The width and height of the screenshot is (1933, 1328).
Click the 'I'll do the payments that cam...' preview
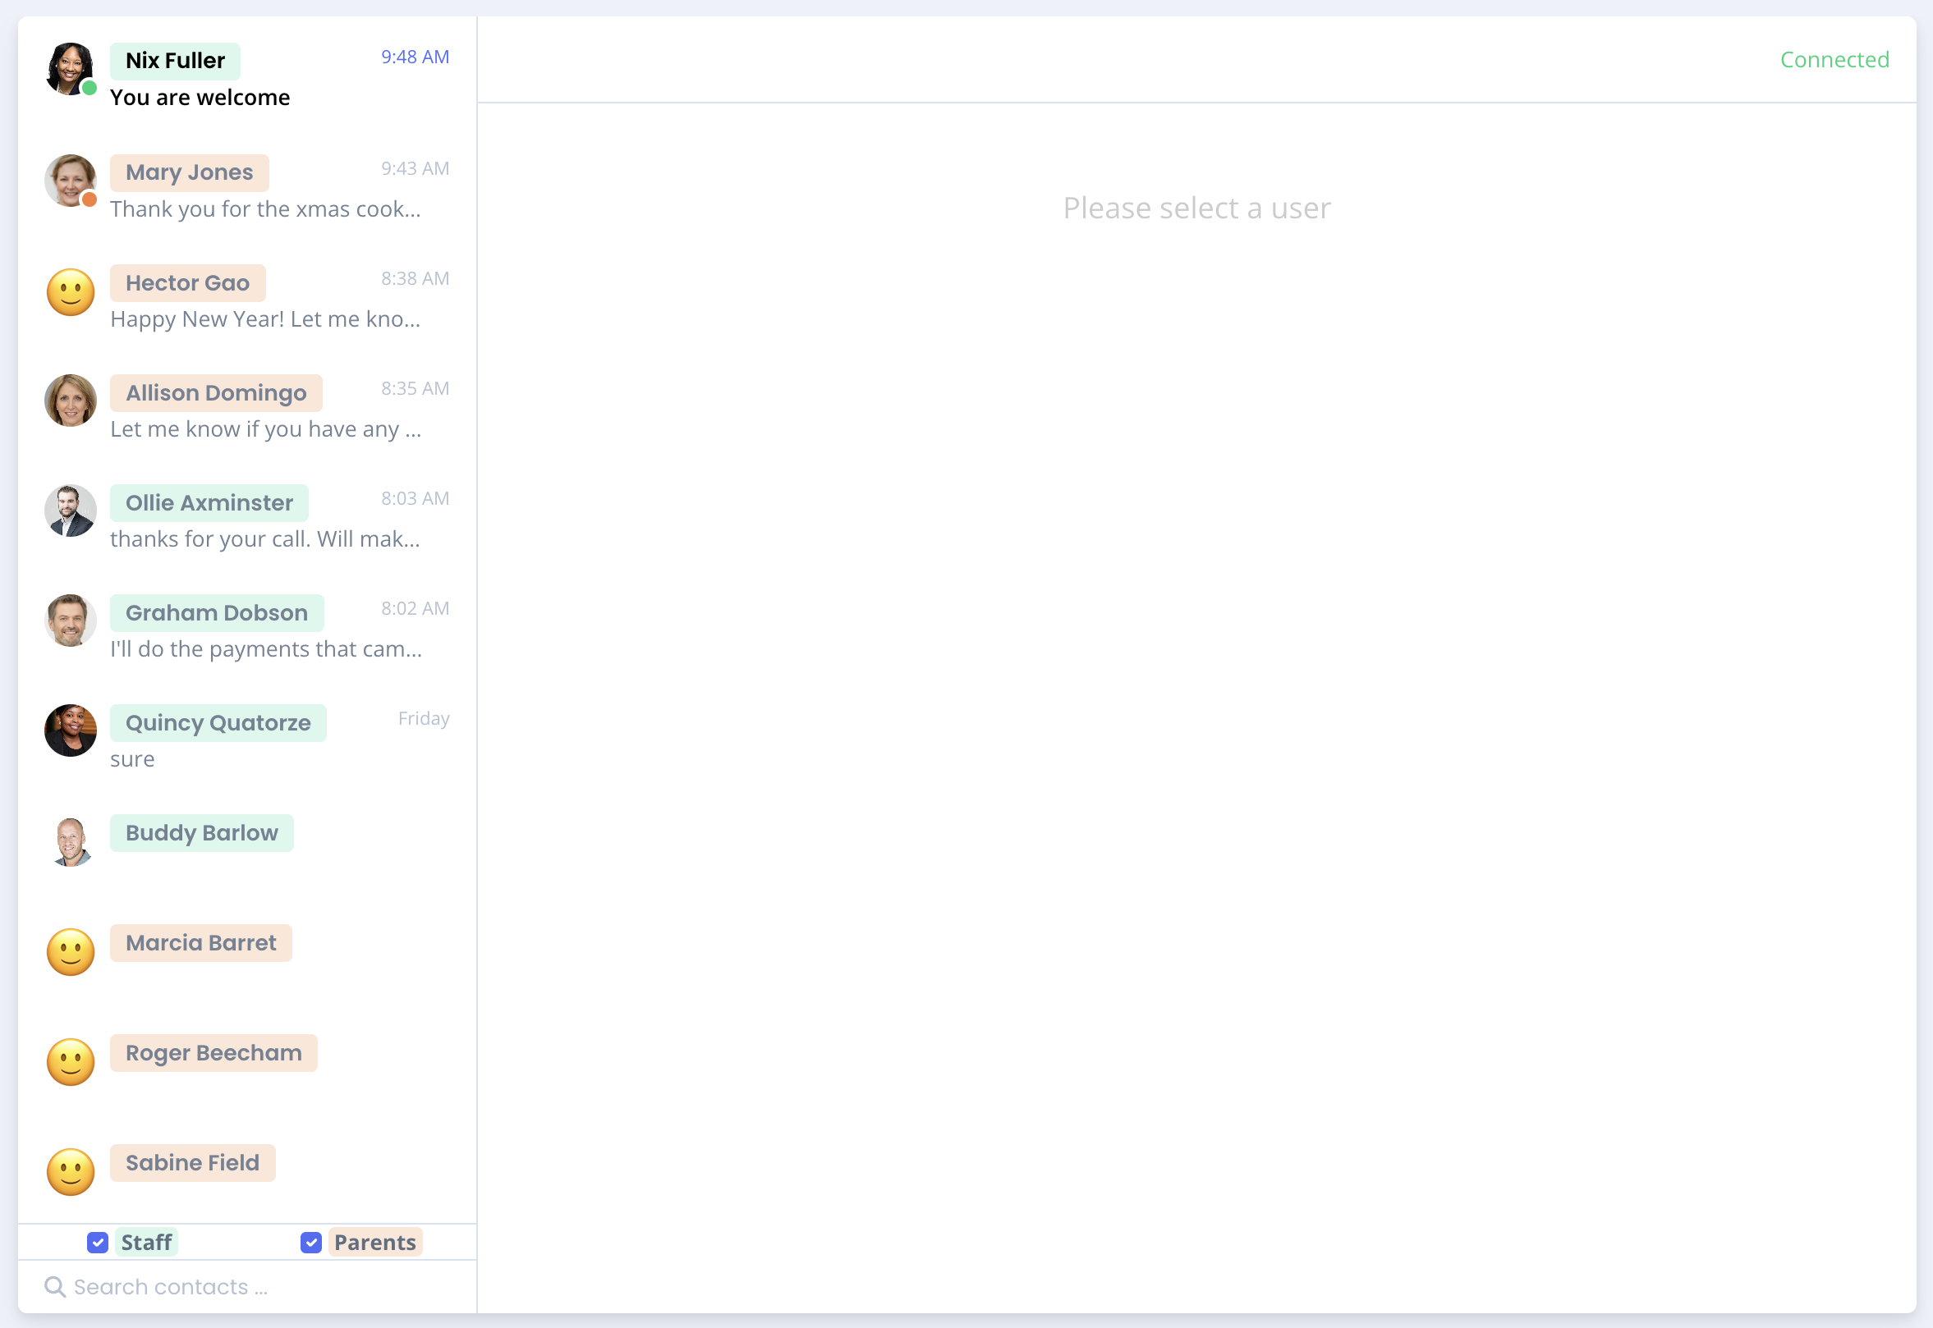tap(266, 649)
